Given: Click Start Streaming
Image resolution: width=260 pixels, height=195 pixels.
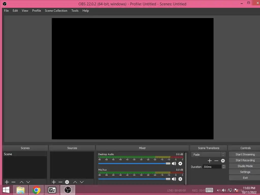Looking at the screenshot, I should pyautogui.click(x=245, y=154).
